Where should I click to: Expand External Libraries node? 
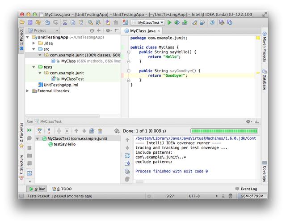pyautogui.click(x=28, y=91)
